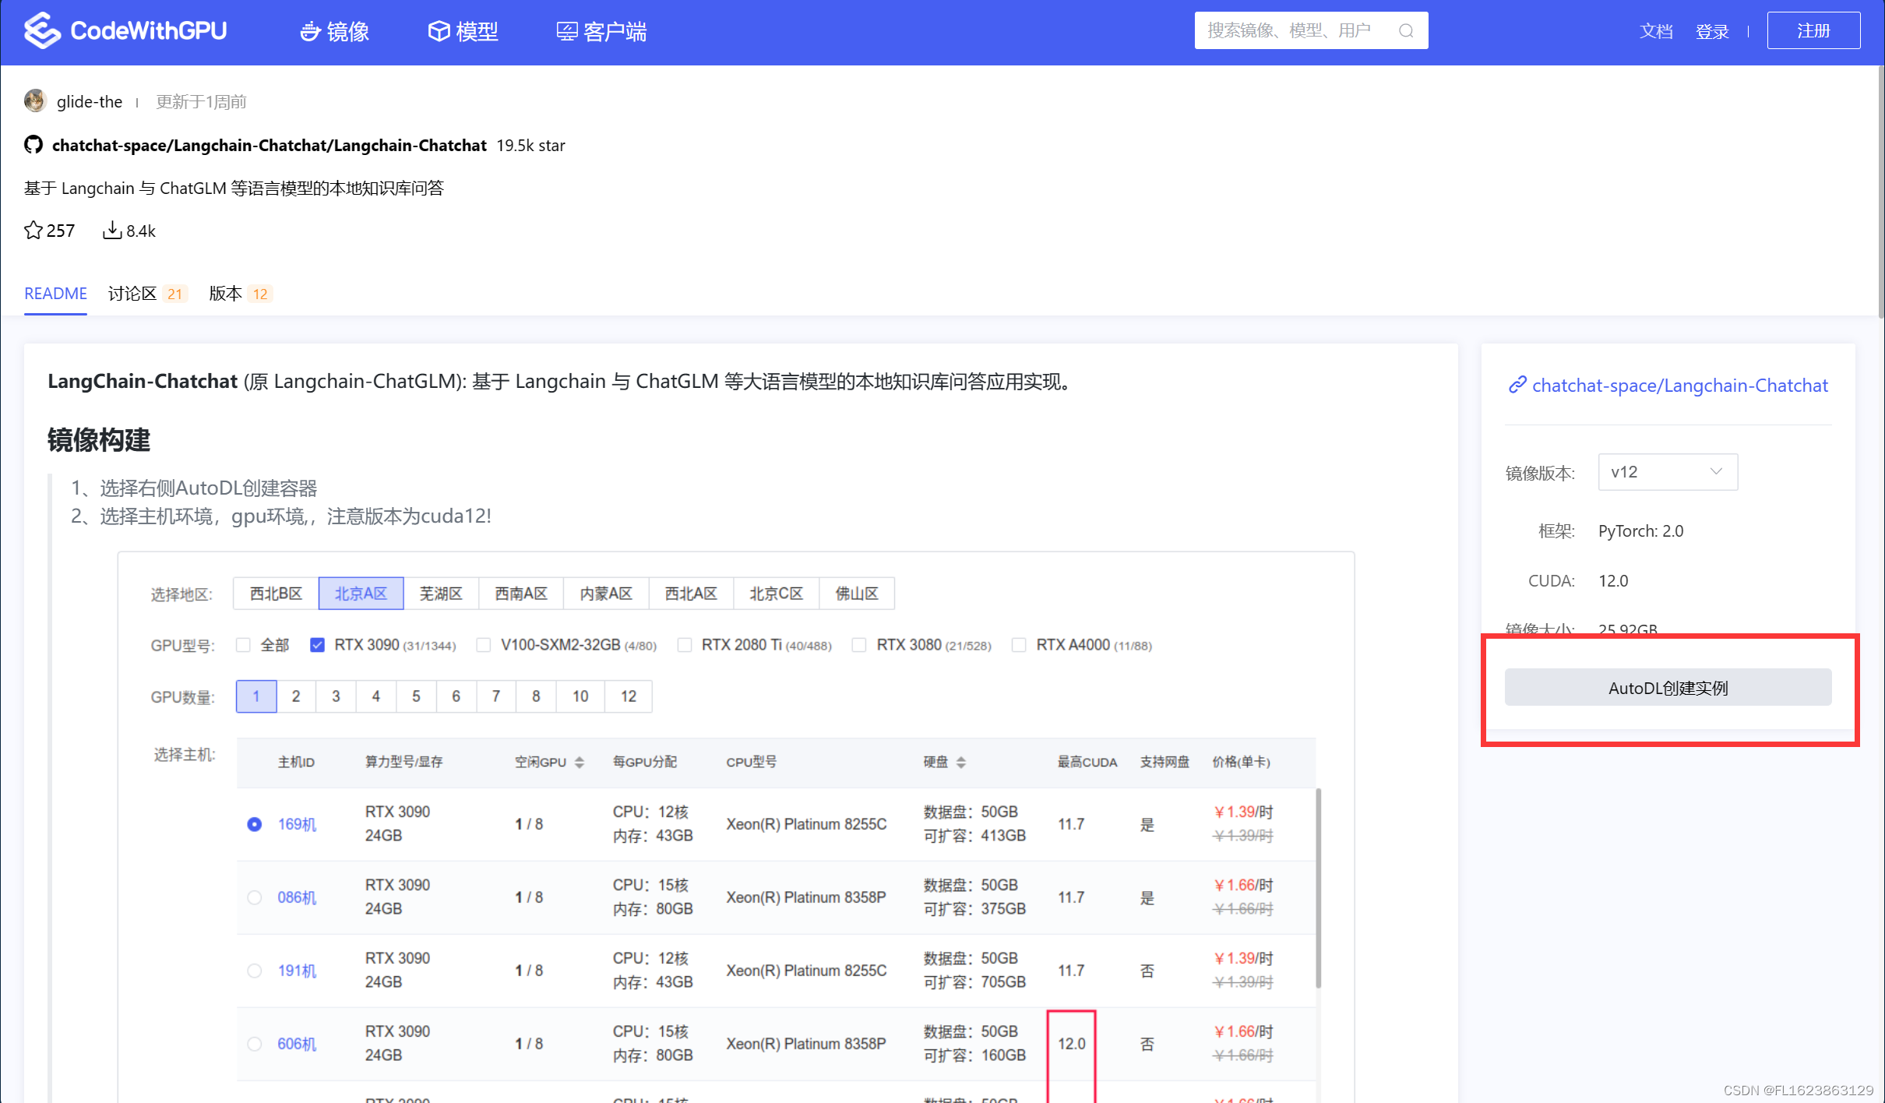Viewport: 1885px width, 1103px height.
Task: Open the 客户端 page via its icon
Action: [x=566, y=31]
